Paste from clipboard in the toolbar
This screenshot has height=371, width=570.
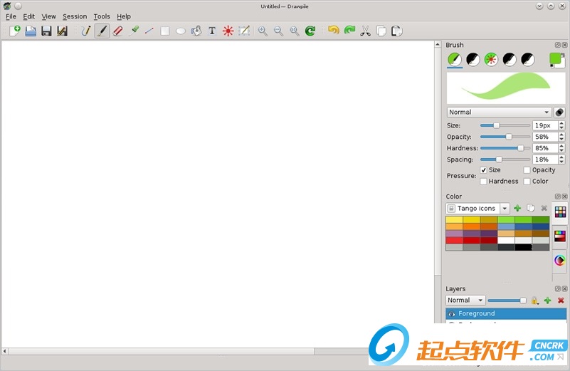pyautogui.click(x=396, y=31)
